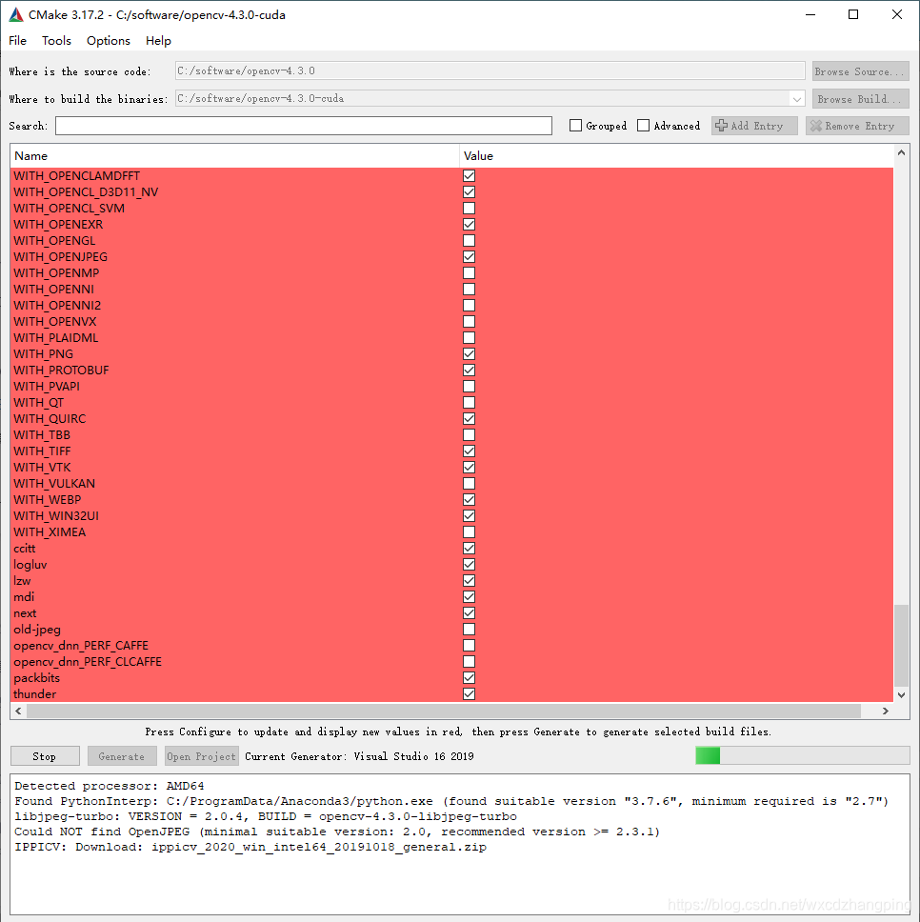Uncheck the lzw option
The height and width of the screenshot is (922, 920).
coord(470,580)
